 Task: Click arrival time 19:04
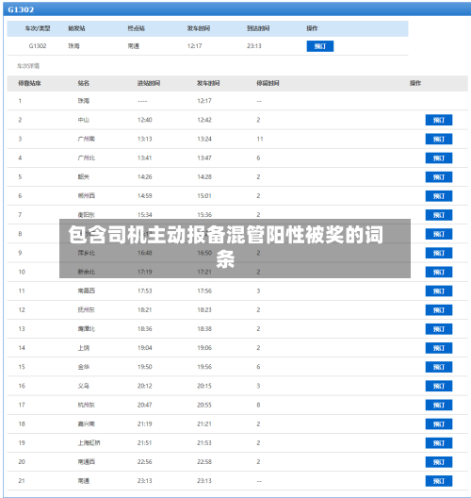(x=145, y=348)
